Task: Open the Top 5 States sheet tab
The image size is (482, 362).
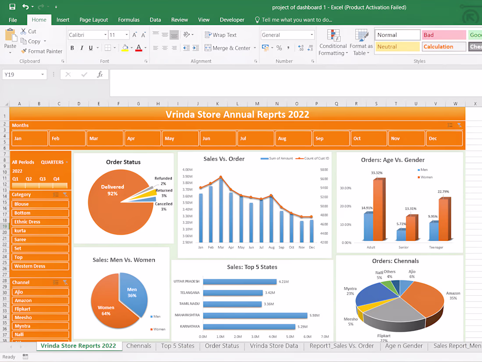Action: (x=177, y=346)
